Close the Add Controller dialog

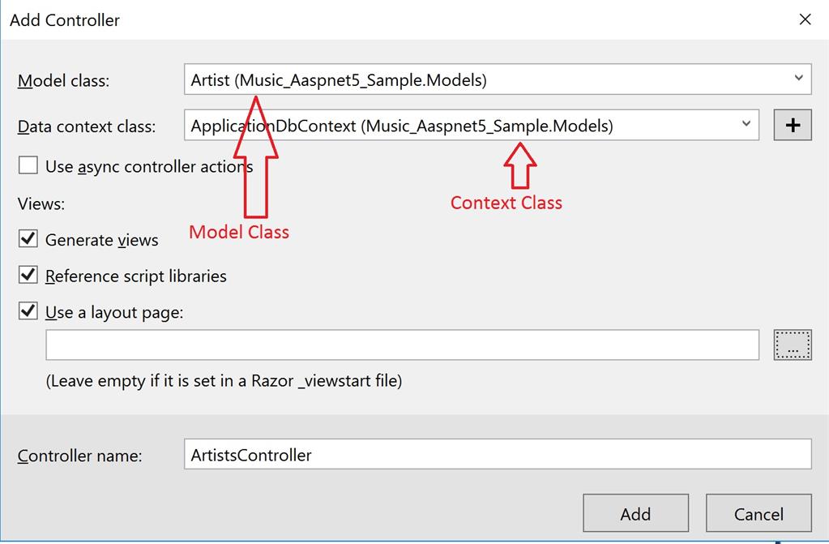[805, 19]
